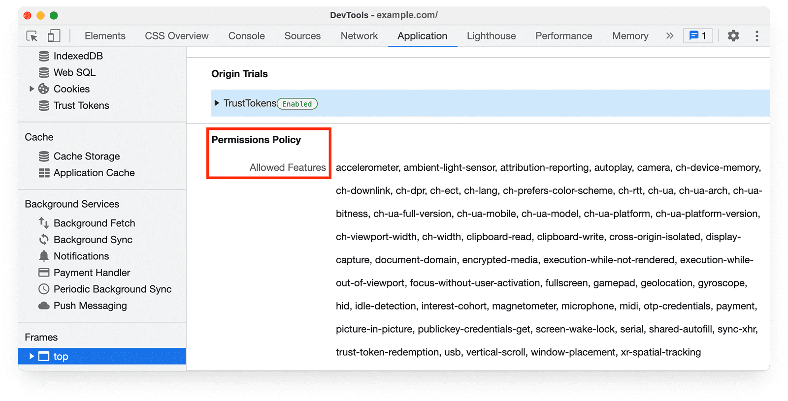Activate the inspect element picker icon
The image size is (788, 401).
(32, 36)
